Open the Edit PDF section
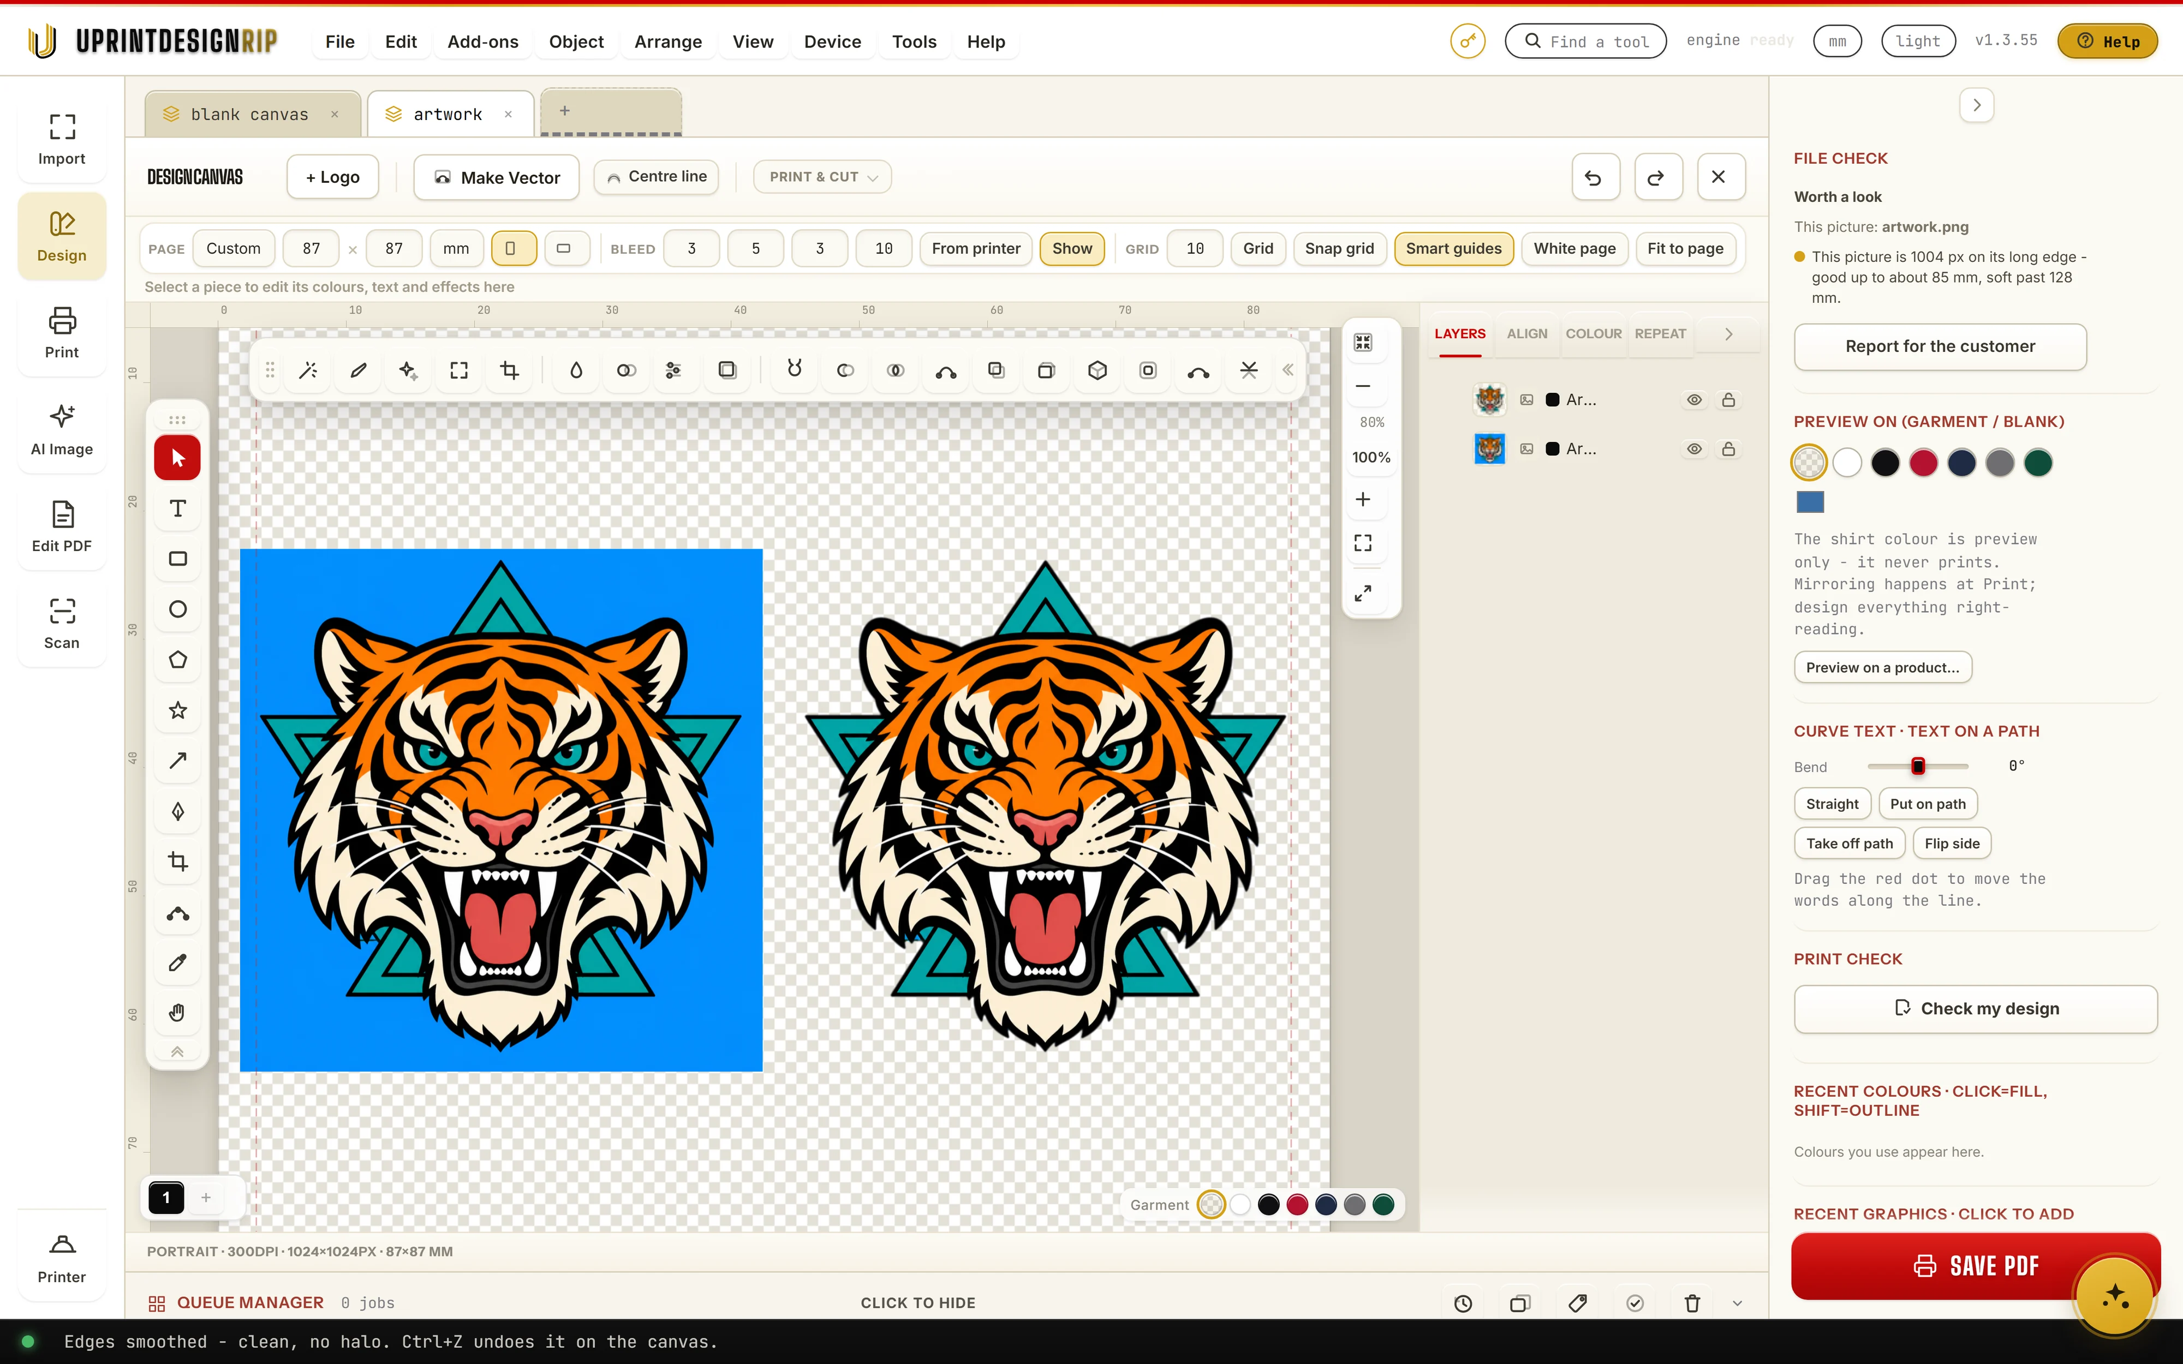 [x=61, y=527]
